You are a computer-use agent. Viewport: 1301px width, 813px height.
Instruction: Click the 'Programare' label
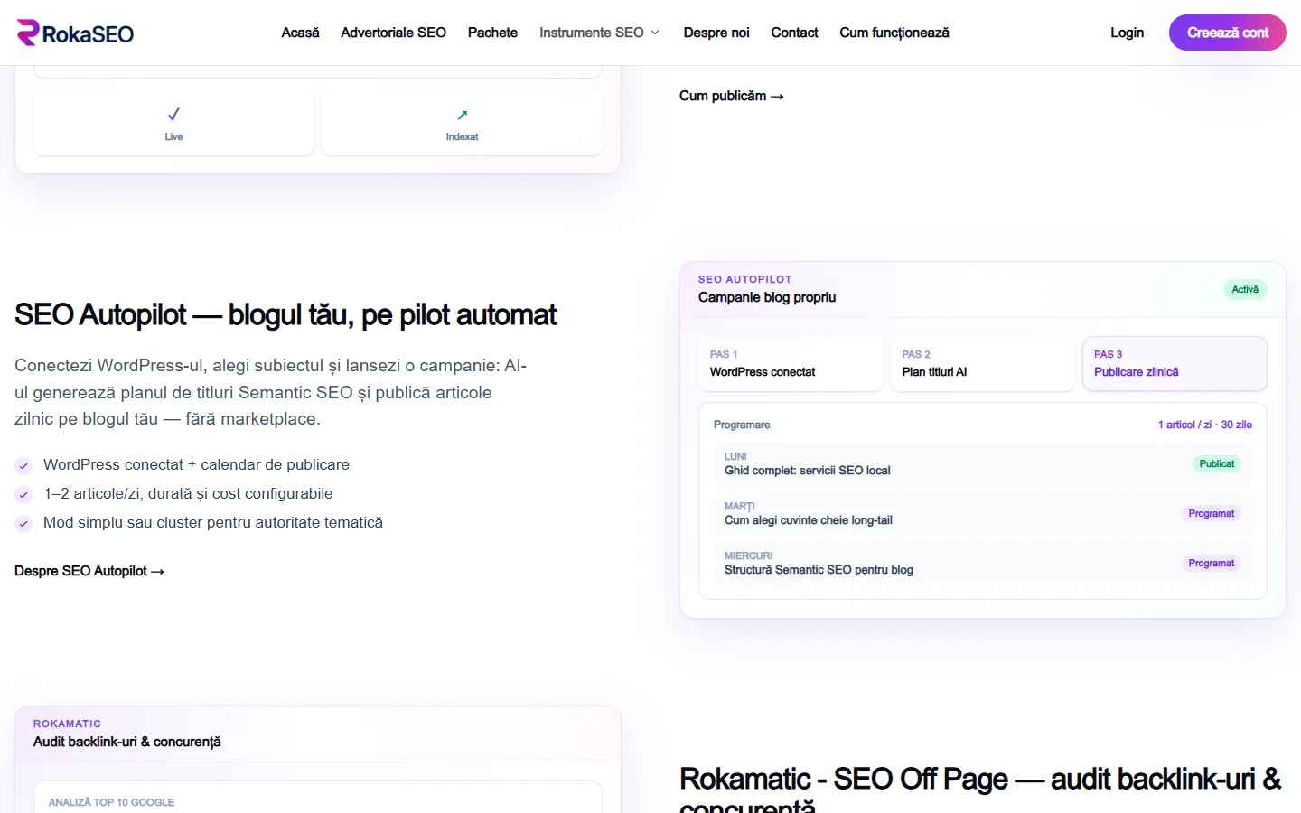coord(742,425)
